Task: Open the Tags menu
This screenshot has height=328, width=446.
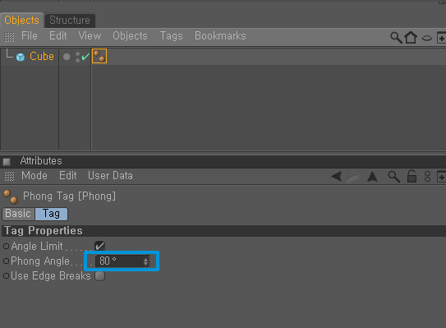Action: click(171, 36)
